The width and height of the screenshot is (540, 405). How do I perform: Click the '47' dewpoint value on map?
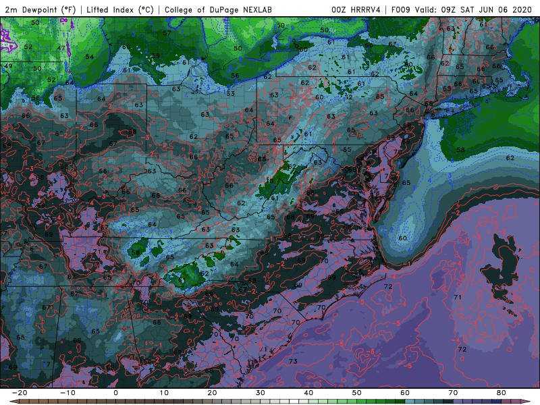[x=61, y=48]
